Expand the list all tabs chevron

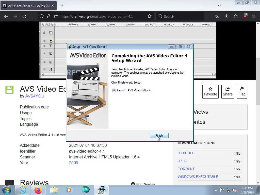(219, 6)
